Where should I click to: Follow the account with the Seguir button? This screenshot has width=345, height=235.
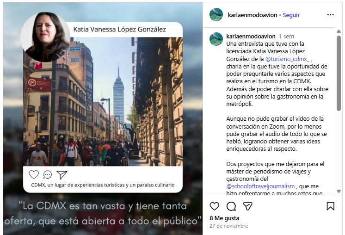tap(291, 15)
